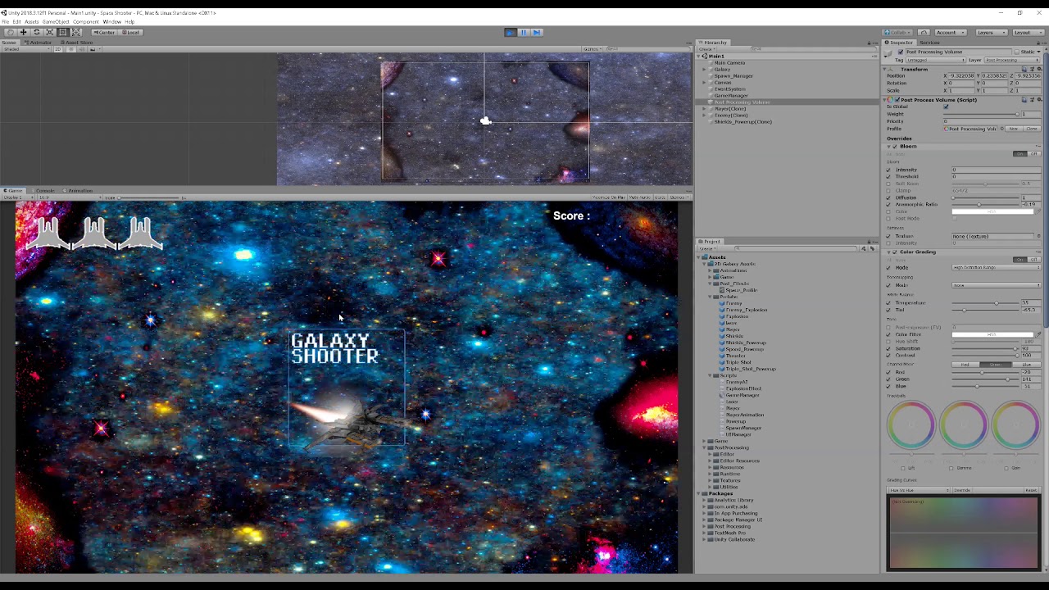Open the scene effects image dropdown

point(96,49)
